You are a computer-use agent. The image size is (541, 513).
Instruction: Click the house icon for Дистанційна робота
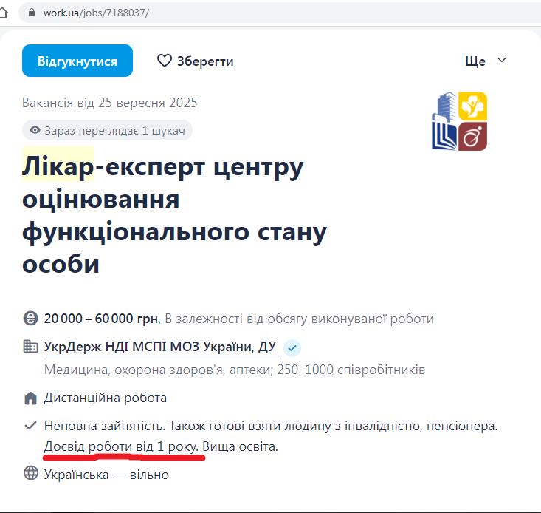[30, 398]
